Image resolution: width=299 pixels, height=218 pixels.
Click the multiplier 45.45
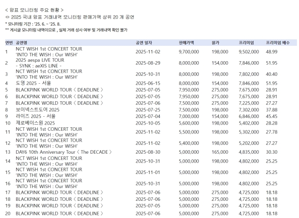(272, 116)
